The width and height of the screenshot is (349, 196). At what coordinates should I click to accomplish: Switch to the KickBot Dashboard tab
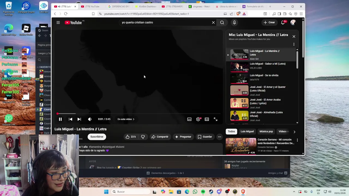point(146,7)
